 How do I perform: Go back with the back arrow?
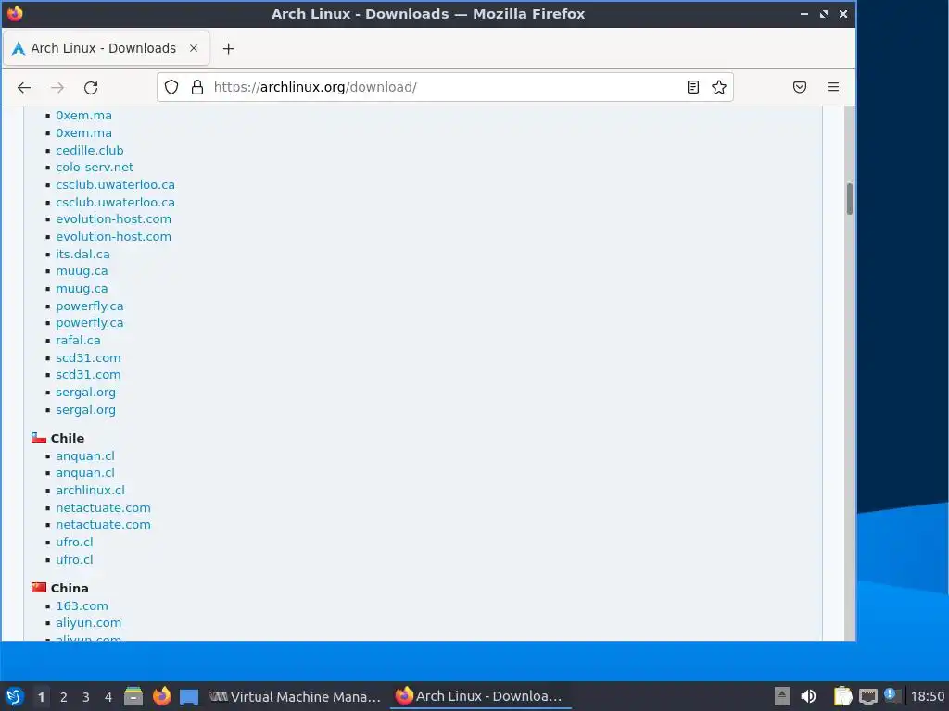tap(24, 88)
